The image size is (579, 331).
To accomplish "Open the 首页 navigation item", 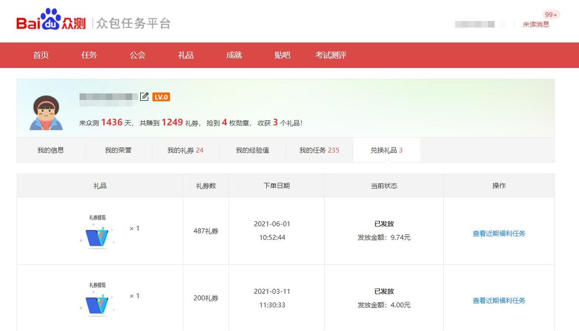I will tap(40, 55).
